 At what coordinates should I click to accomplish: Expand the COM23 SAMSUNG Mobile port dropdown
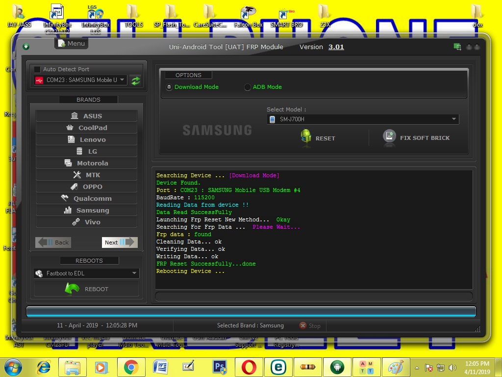point(80,80)
